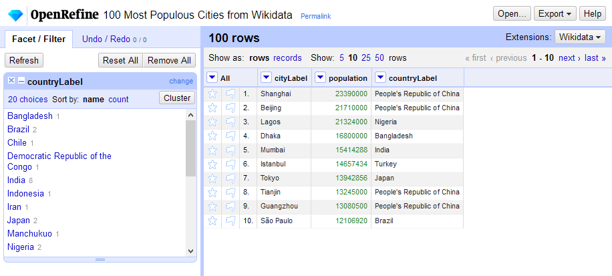The width and height of the screenshot is (612, 276).
Task: Click the facet change link
Action: [x=181, y=82]
